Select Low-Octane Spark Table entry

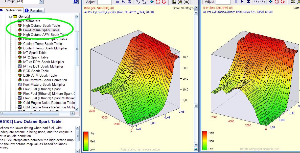(41, 30)
